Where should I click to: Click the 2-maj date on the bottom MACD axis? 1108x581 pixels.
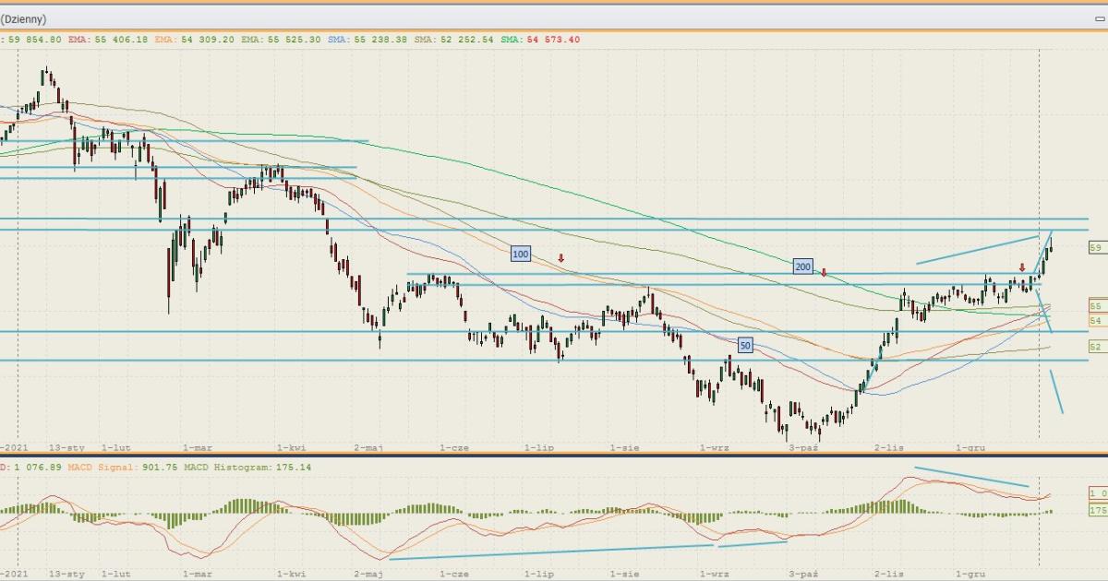[368, 574]
